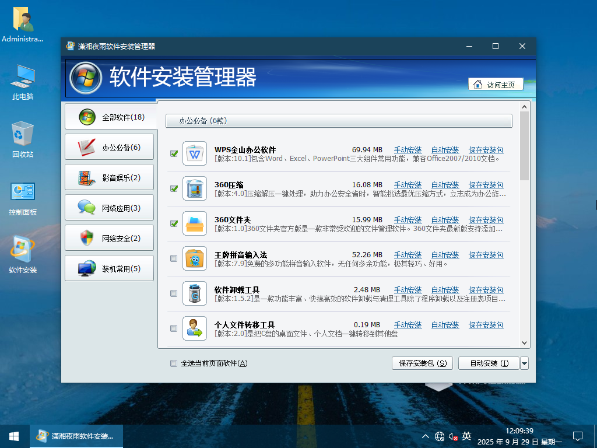Click the 360文件夹 folder icon
The width and height of the screenshot is (597, 448).
(195, 223)
